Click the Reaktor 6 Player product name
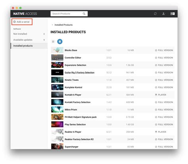This screenshot has height=164, width=188. point(73,132)
